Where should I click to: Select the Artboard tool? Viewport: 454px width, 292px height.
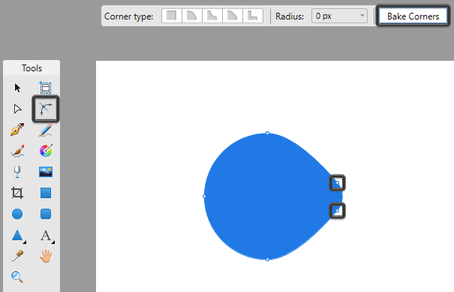[x=46, y=88]
